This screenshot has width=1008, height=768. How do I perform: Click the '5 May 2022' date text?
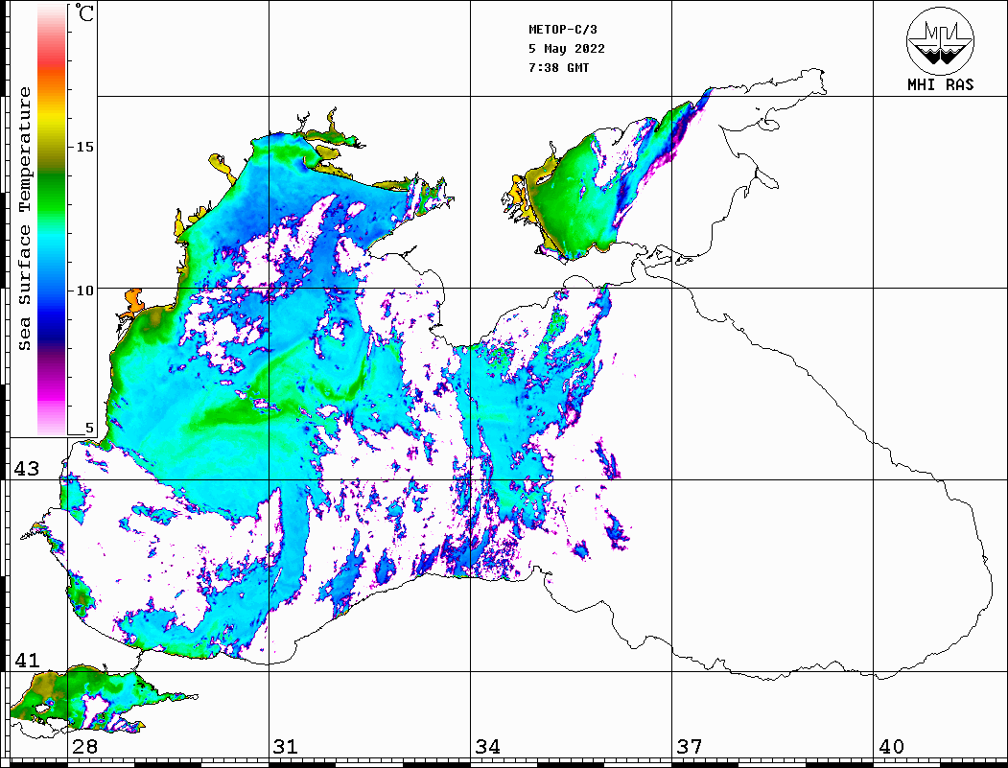pos(567,49)
